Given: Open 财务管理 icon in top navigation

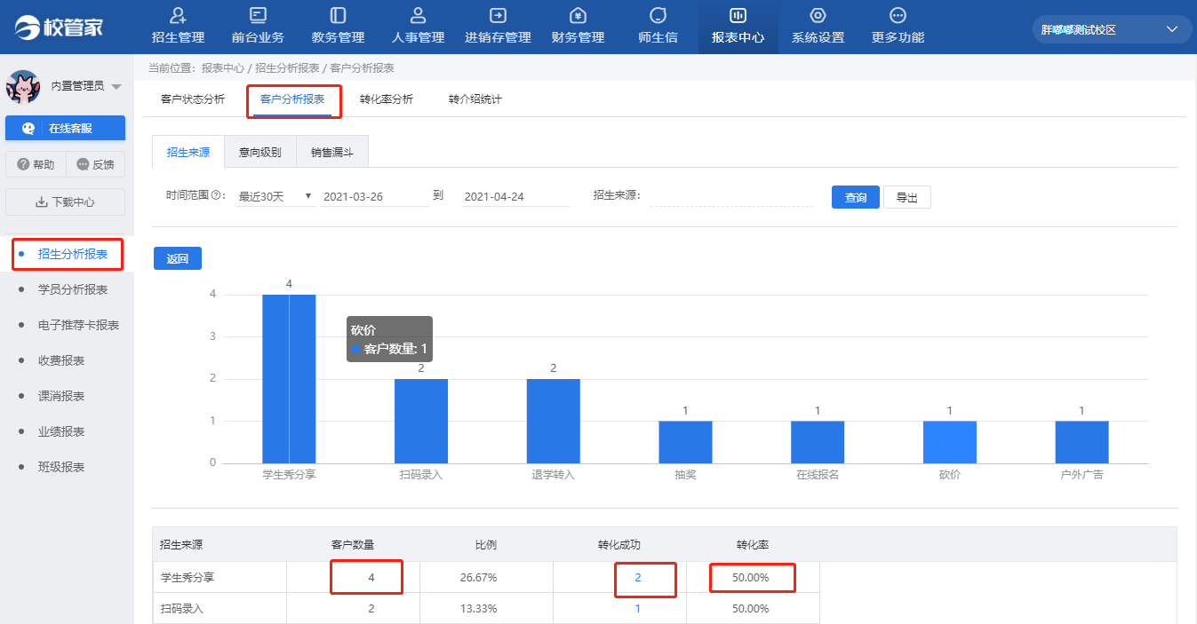Looking at the screenshot, I should coord(578,15).
